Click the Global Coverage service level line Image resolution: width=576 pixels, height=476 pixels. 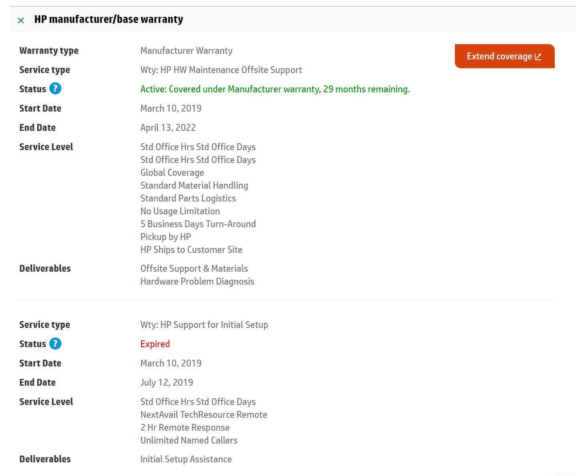[x=172, y=173]
